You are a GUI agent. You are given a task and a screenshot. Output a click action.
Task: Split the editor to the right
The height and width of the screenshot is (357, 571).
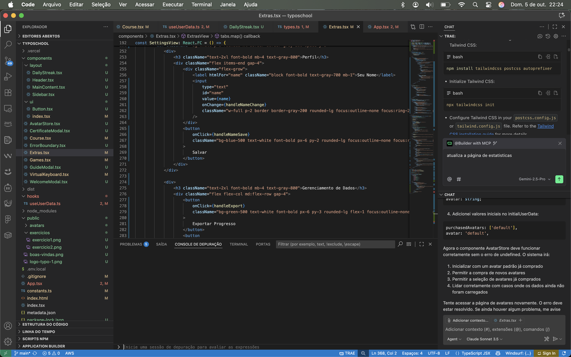tap(422, 27)
